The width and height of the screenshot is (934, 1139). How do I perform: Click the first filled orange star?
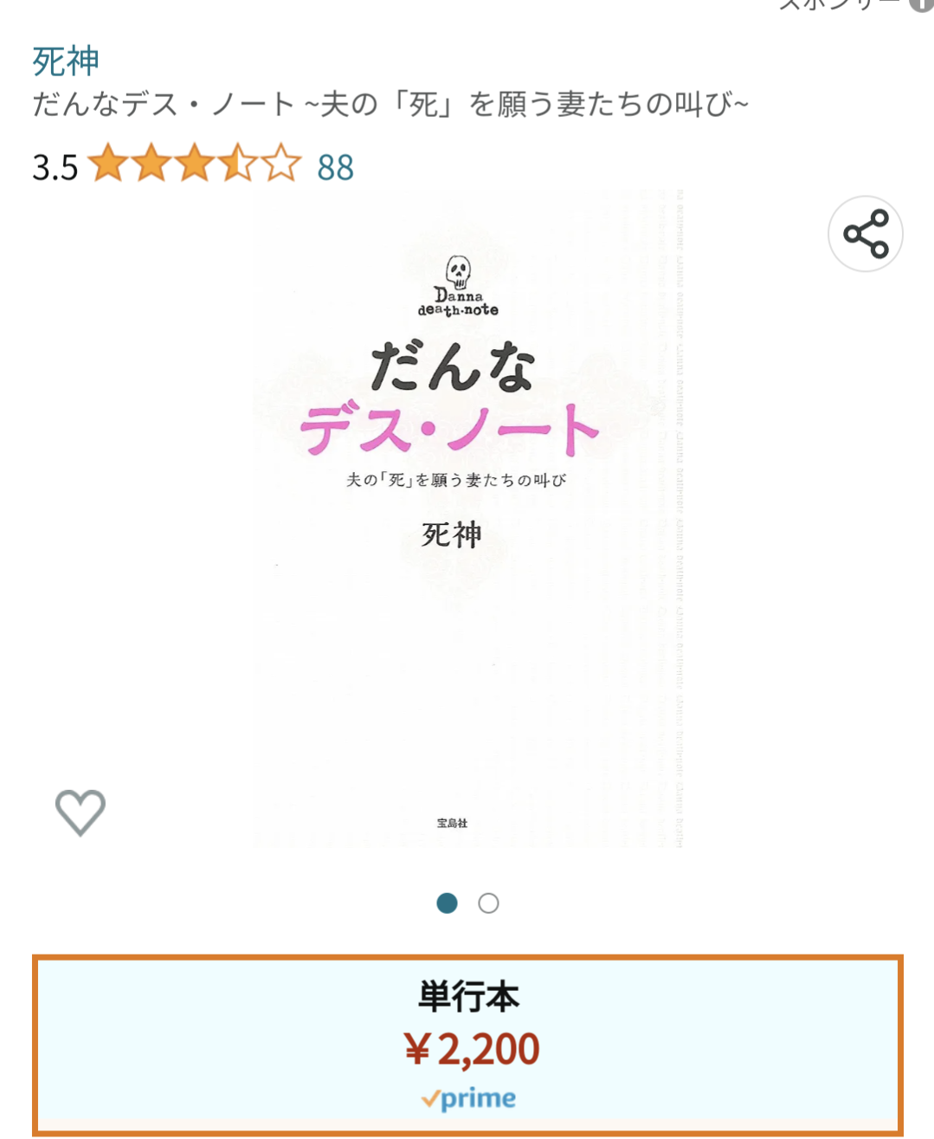pyautogui.click(x=108, y=165)
